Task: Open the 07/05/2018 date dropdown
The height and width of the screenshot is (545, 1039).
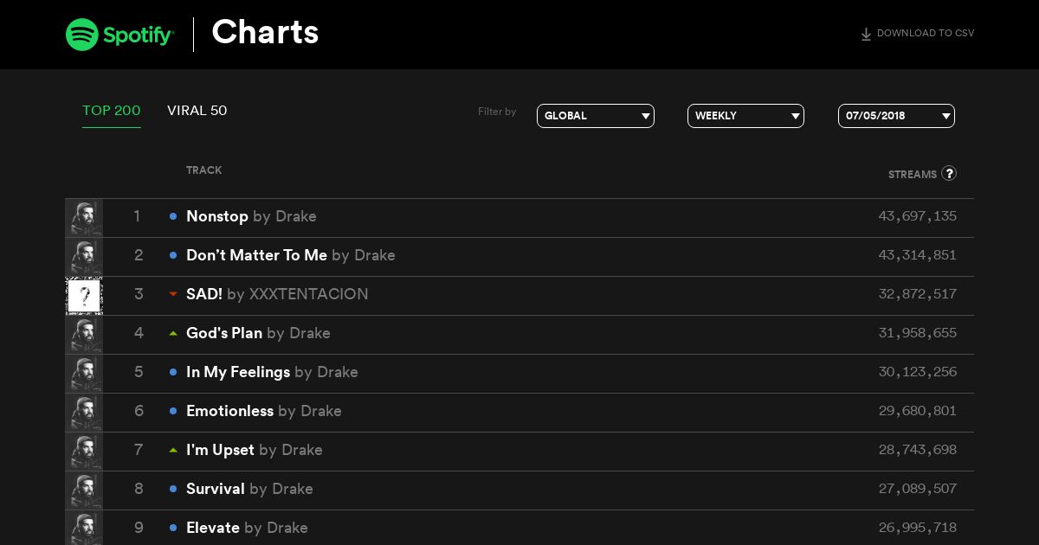Action: click(896, 116)
